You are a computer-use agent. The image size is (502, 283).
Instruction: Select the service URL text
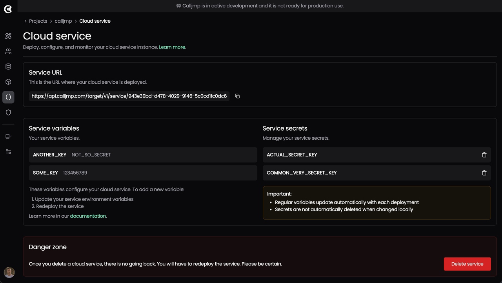click(129, 96)
